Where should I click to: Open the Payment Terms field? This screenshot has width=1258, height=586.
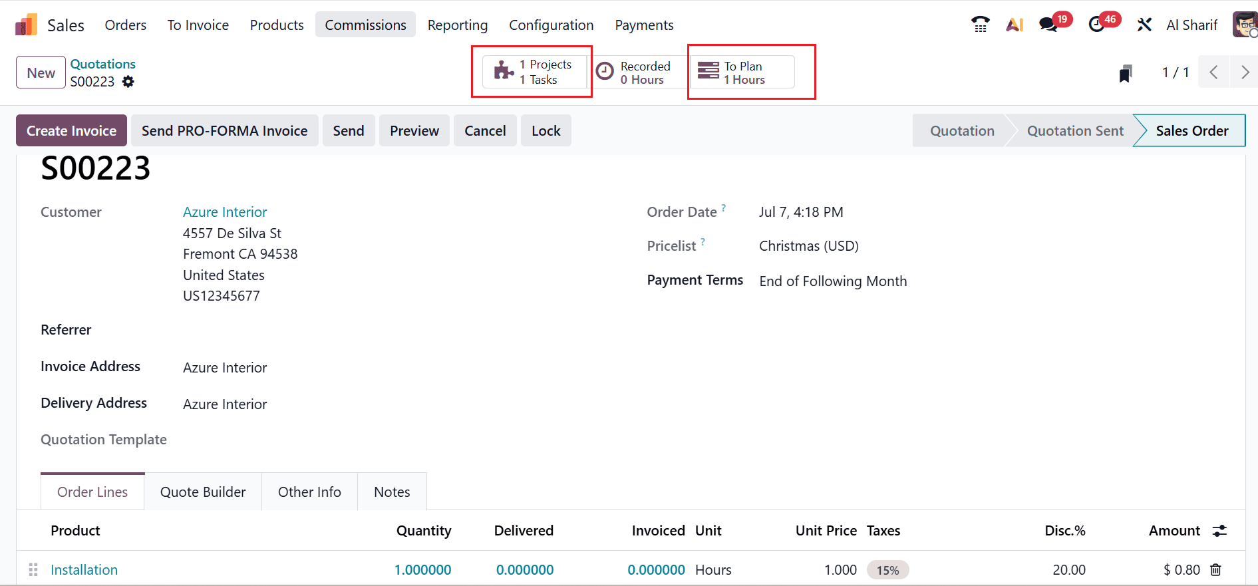(833, 281)
